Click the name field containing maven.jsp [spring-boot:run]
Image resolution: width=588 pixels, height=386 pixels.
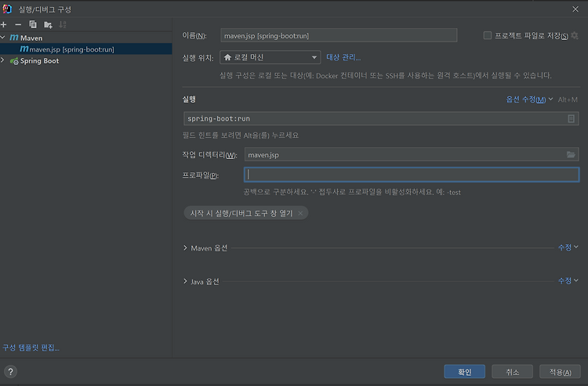pyautogui.click(x=339, y=35)
